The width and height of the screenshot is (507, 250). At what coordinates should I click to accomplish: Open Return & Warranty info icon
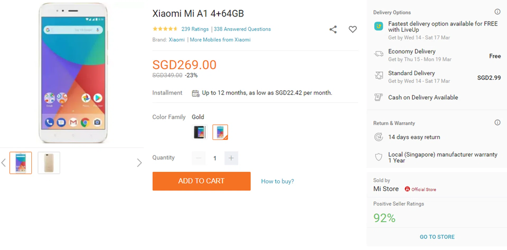(x=497, y=123)
